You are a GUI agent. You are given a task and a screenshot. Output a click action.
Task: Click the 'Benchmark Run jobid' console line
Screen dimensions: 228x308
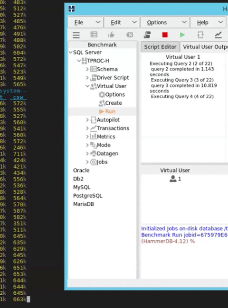click(184, 235)
